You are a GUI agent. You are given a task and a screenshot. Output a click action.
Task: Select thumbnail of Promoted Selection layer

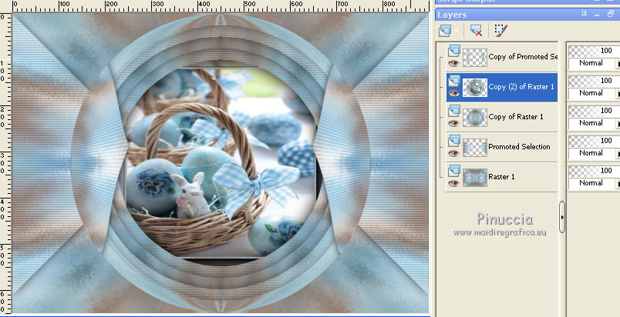coord(474,147)
